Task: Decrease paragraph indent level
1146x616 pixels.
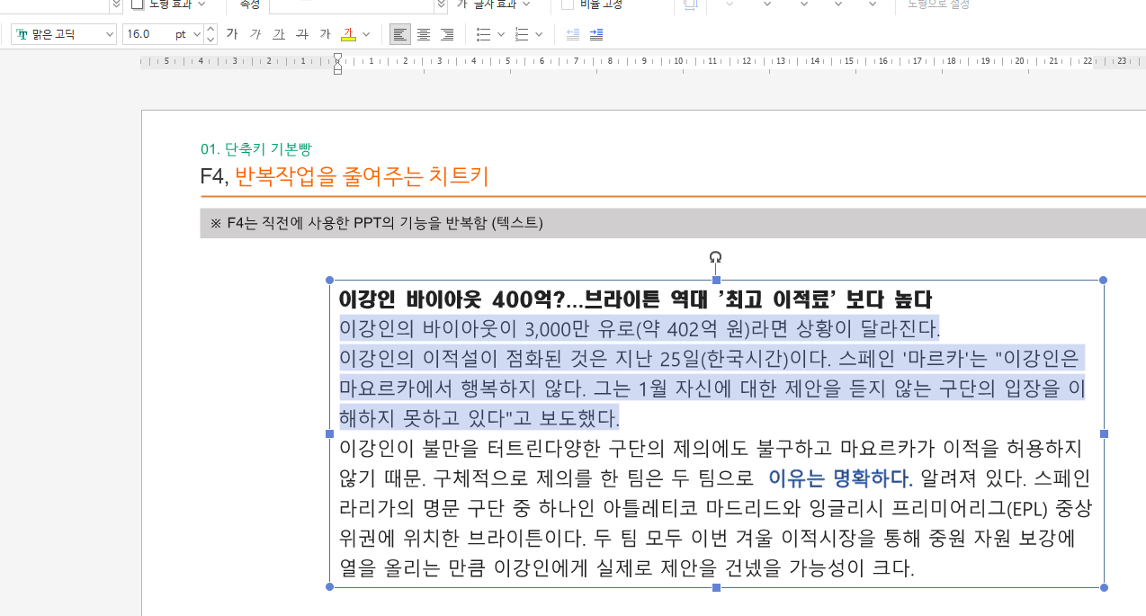Action: [572, 34]
